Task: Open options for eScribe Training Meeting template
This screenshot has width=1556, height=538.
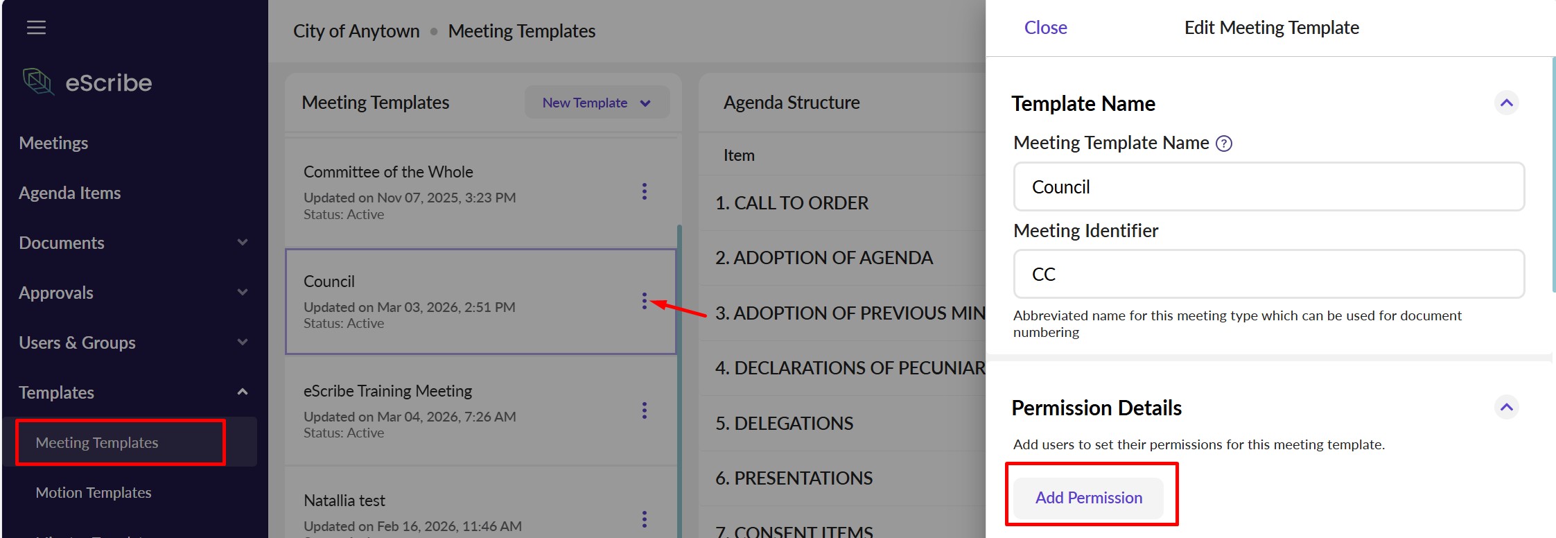Action: (644, 410)
